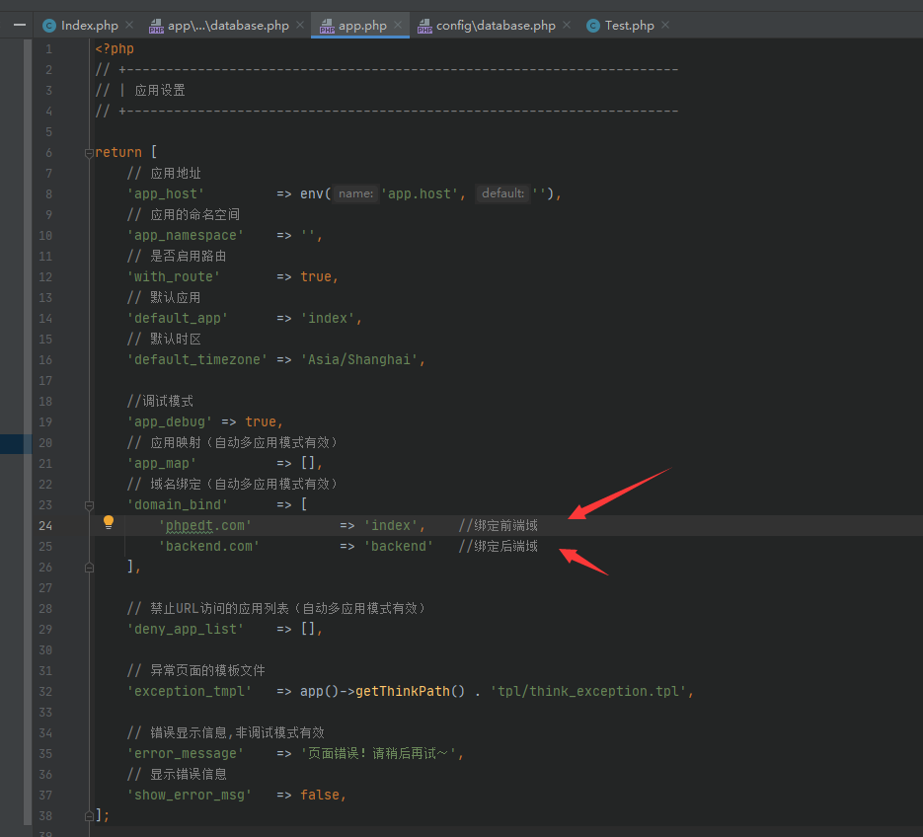This screenshot has height=837, width=923.
Task: Click the 'domain_bind' key
Action: [x=177, y=505]
